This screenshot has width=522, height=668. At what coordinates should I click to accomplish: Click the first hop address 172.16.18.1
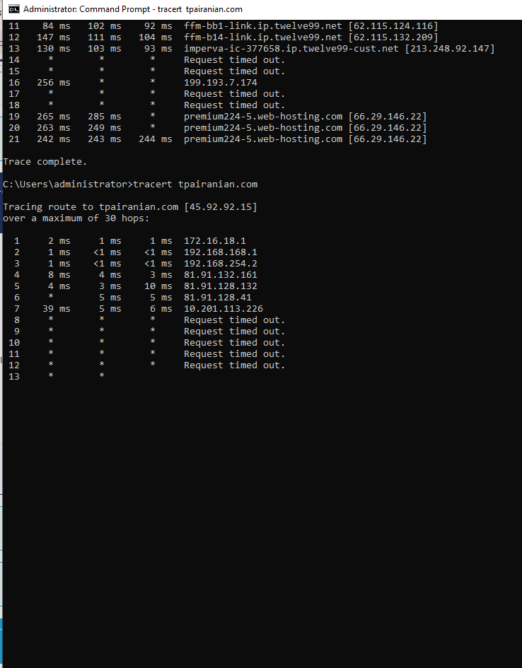coord(215,241)
